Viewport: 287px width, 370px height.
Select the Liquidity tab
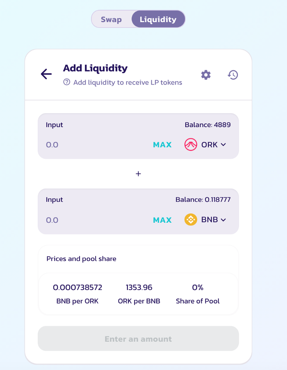point(158,19)
